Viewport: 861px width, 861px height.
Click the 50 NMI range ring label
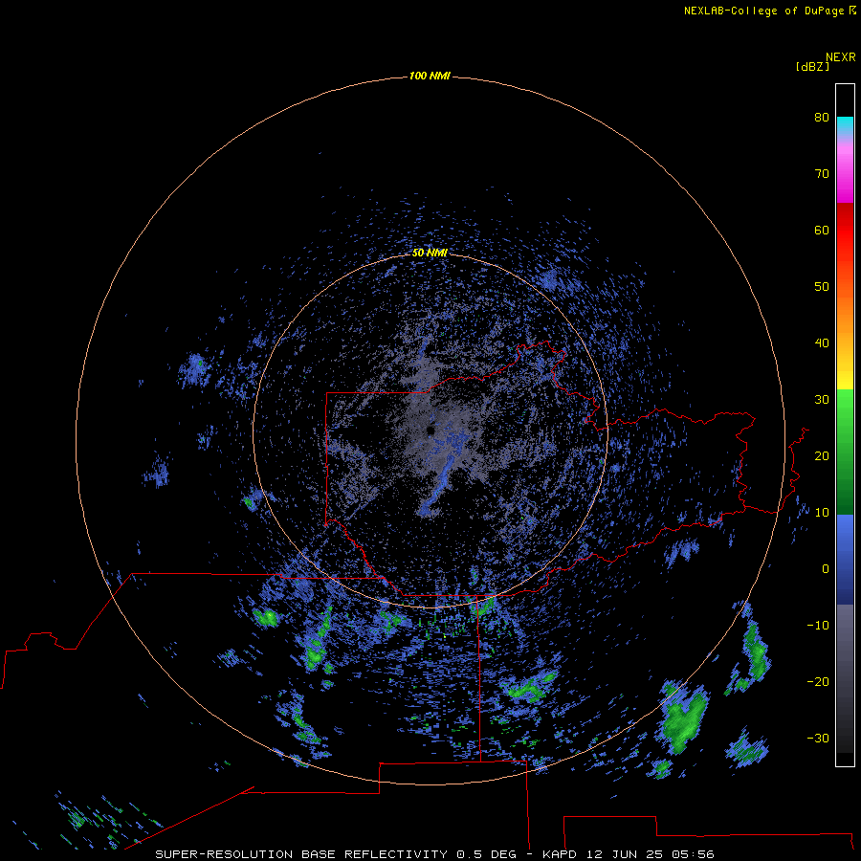click(430, 253)
